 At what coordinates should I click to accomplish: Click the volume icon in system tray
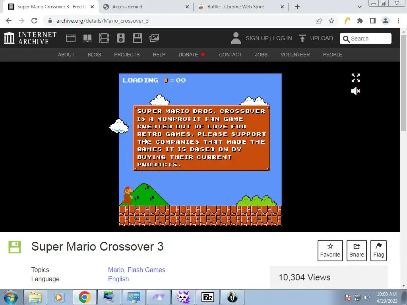click(x=367, y=297)
